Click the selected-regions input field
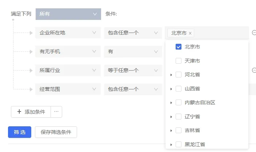The image size is (256, 152). (x=220, y=33)
